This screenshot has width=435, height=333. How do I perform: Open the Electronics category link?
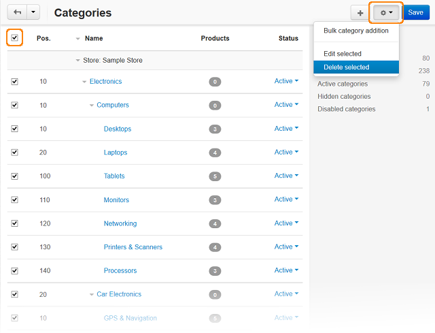point(106,82)
